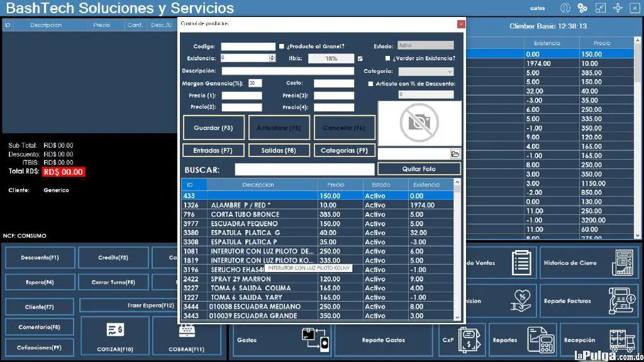The height and width of the screenshot is (362, 644).
Task: Focus the BUSCAR search field
Action: (x=304, y=170)
